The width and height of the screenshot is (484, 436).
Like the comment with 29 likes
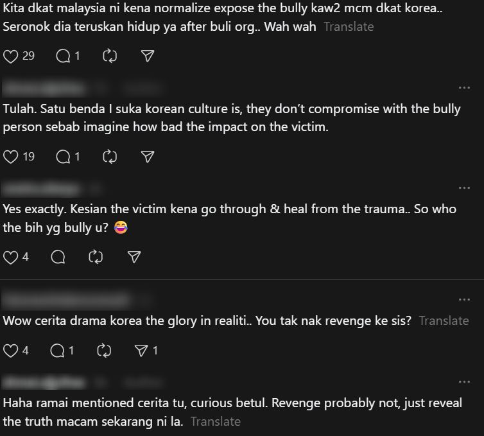10,57
